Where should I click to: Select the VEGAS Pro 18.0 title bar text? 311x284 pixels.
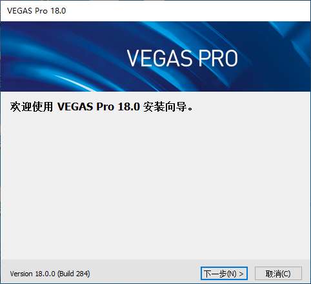36,11
